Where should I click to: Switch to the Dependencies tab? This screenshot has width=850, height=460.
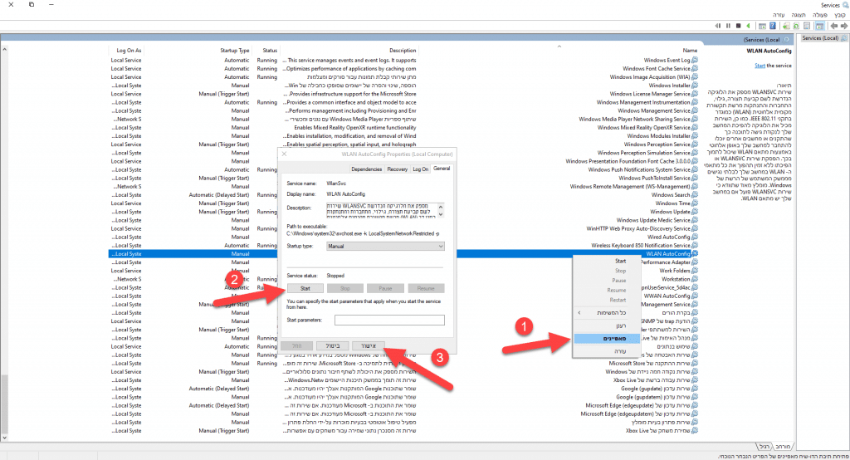tap(366, 169)
